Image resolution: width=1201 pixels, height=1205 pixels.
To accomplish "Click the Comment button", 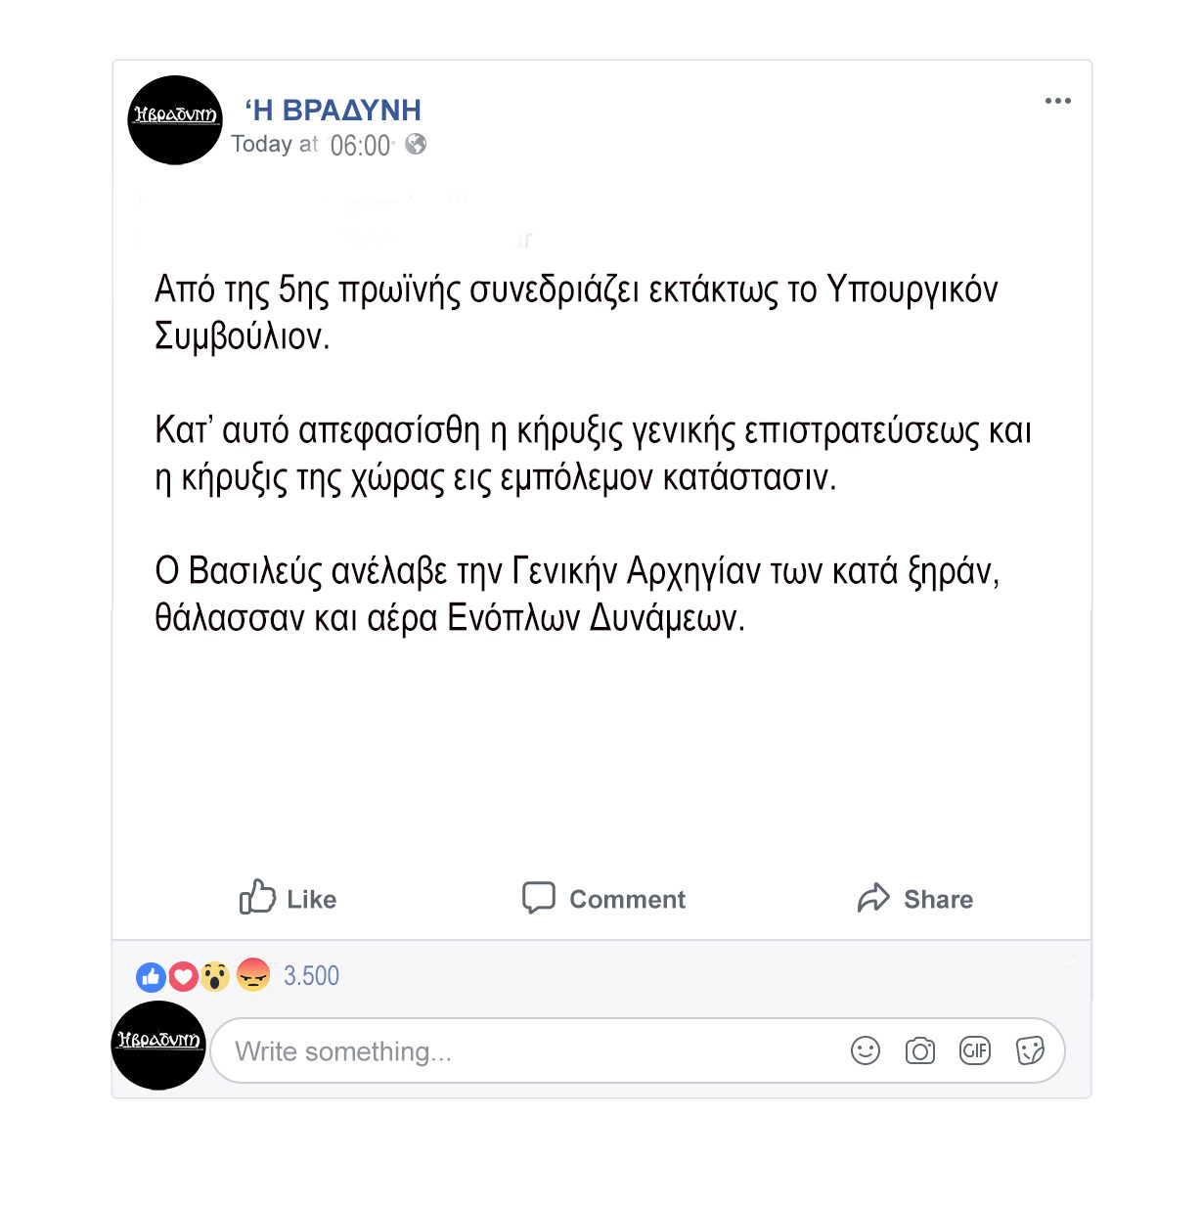I will coord(603,898).
